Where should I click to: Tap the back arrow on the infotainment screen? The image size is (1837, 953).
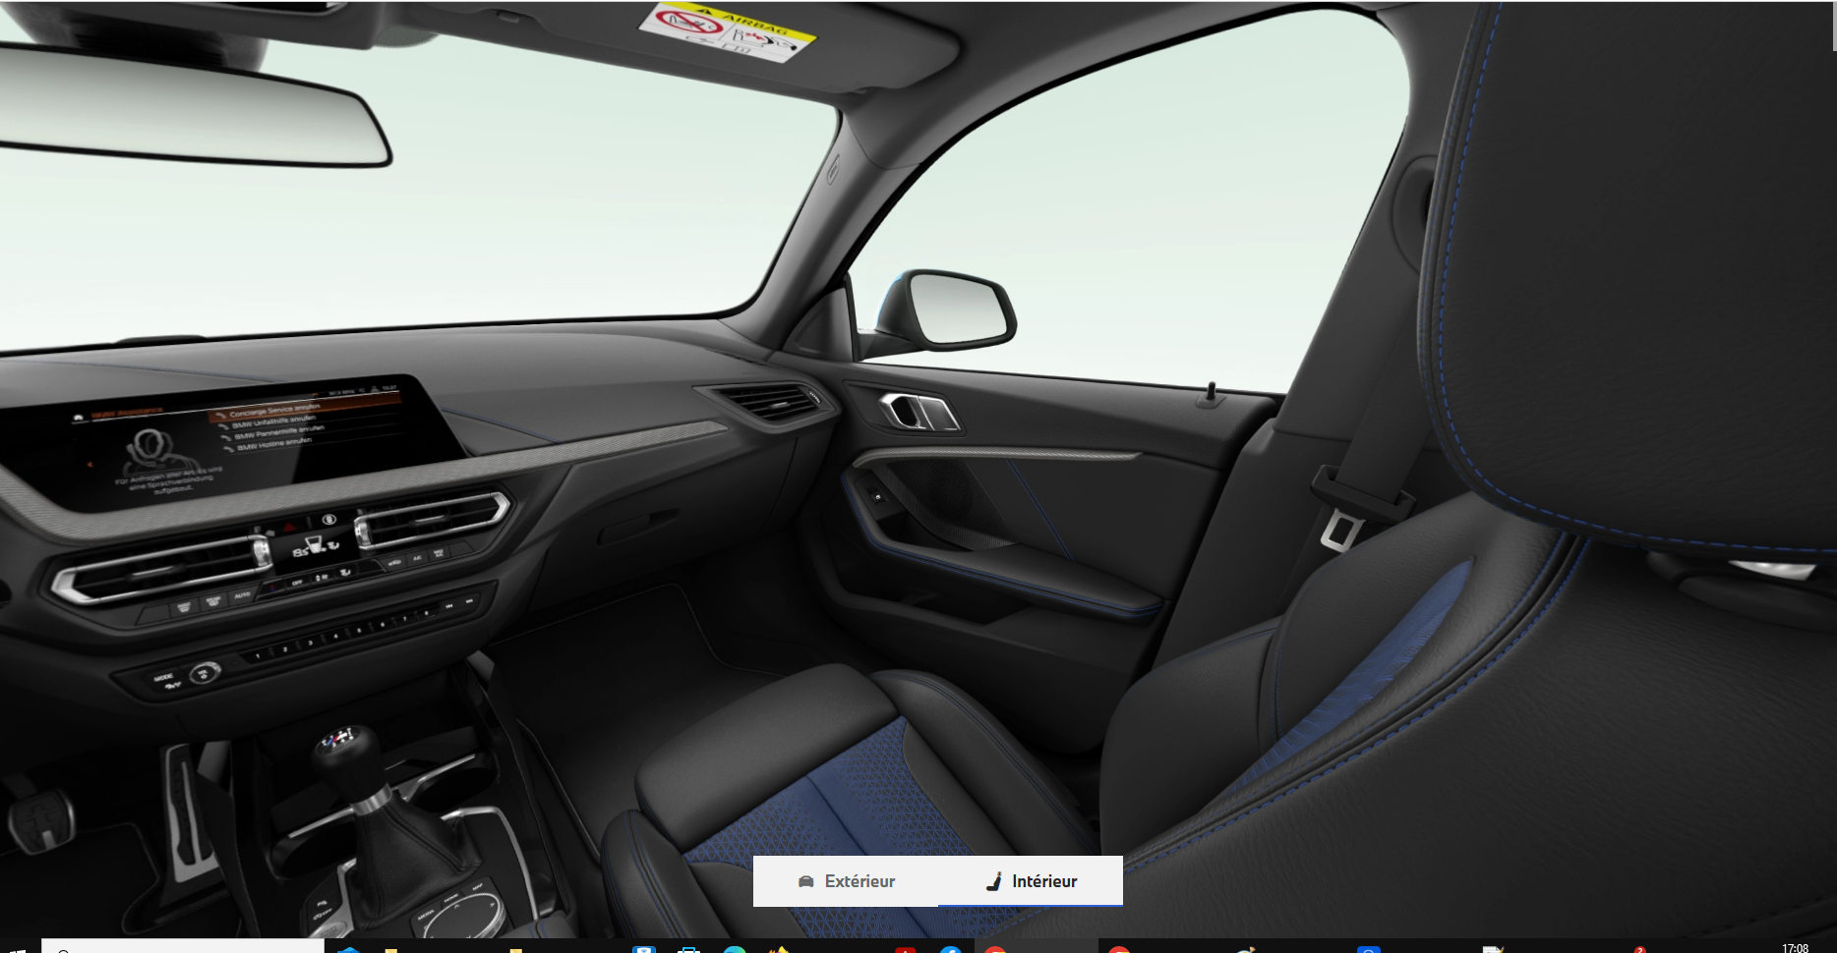[90, 464]
